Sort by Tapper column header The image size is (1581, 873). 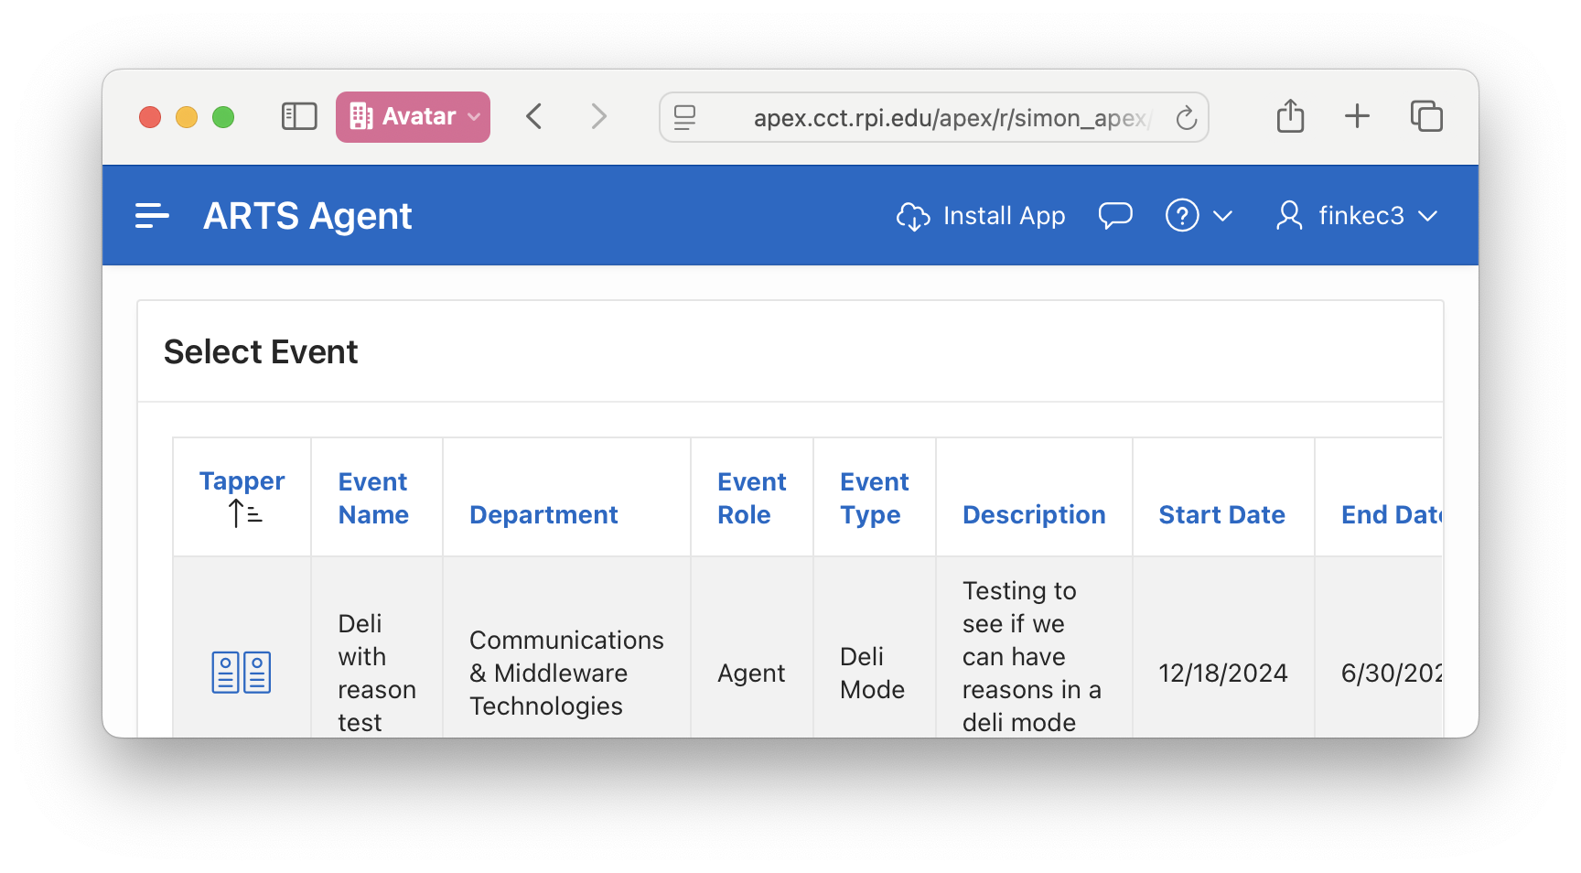click(242, 481)
